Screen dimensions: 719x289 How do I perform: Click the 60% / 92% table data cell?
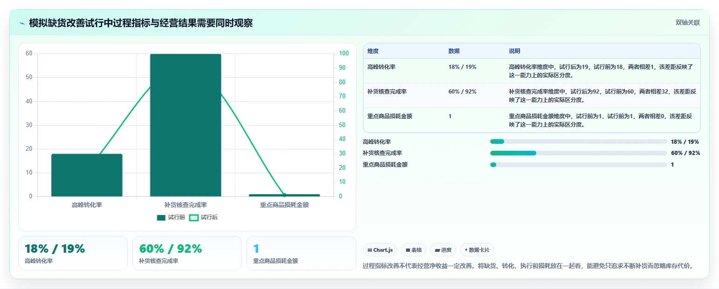click(x=462, y=92)
